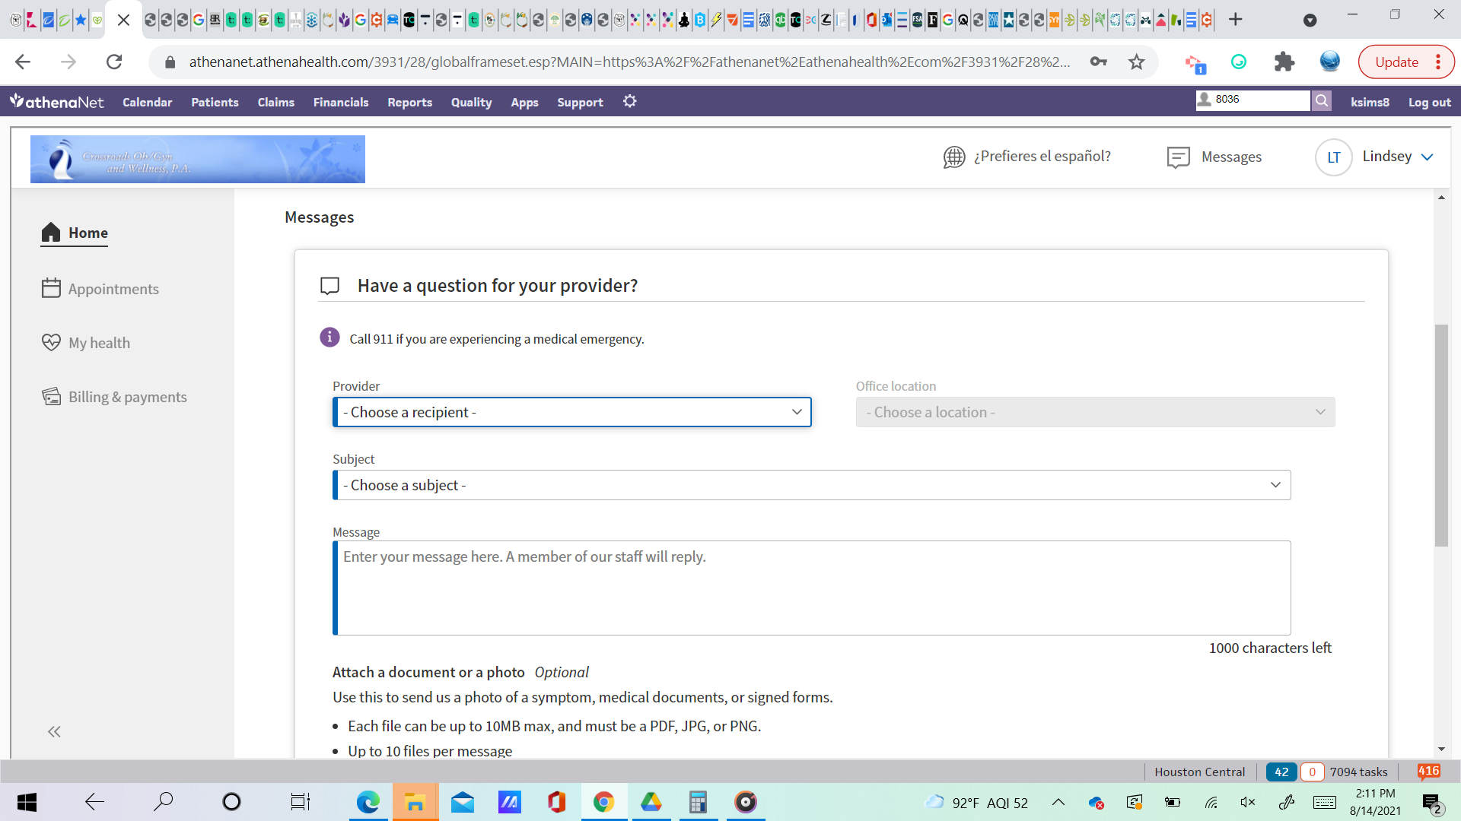Click the athenaNet settings gear icon
The height and width of the screenshot is (821, 1461).
(629, 101)
